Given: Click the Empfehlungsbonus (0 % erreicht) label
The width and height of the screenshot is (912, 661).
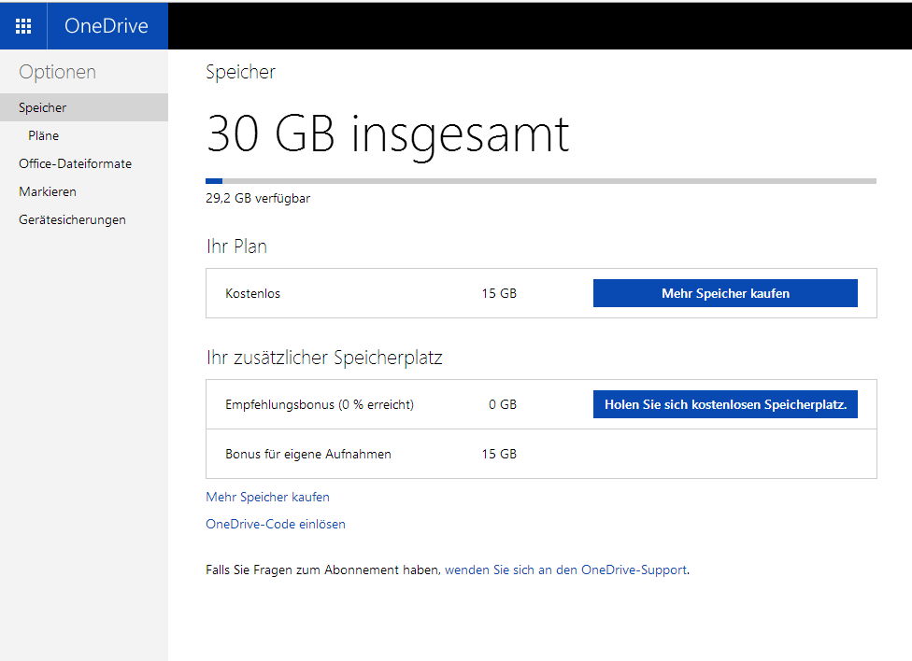Looking at the screenshot, I should pyautogui.click(x=320, y=404).
